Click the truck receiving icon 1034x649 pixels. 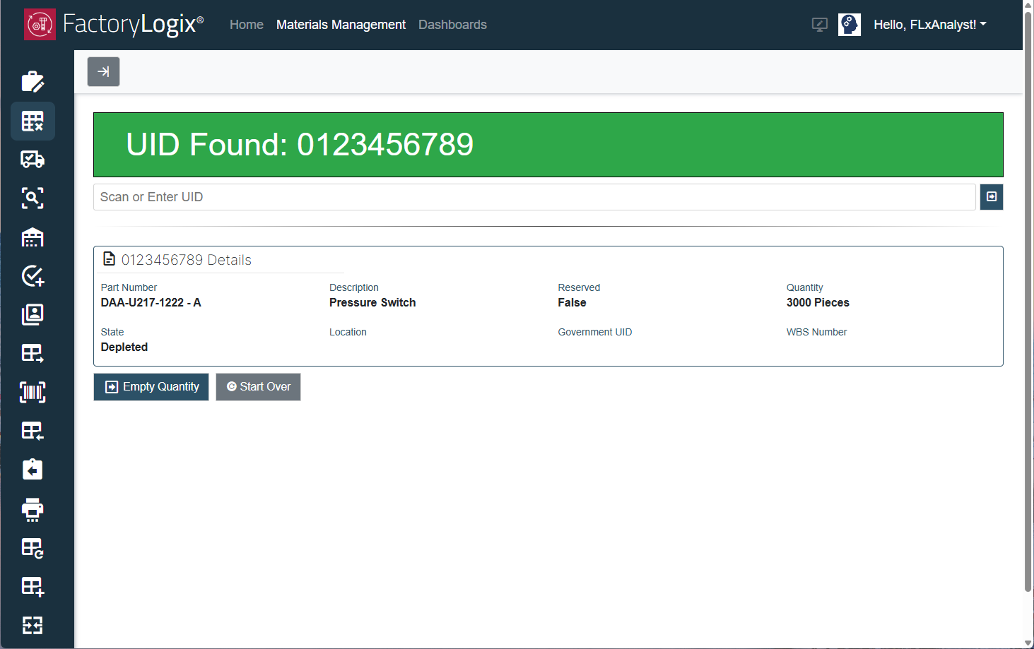[x=33, y=159]
